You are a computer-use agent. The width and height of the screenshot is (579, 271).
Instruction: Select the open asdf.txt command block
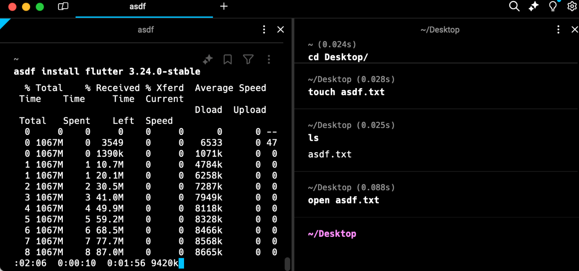pos(436,194)
